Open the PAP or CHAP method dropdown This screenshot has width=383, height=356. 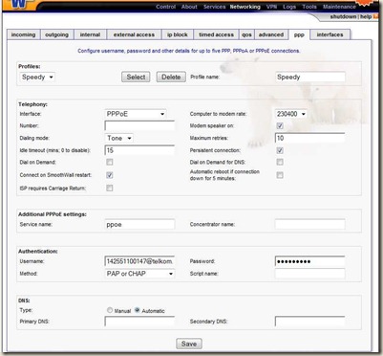pos(139,274)
